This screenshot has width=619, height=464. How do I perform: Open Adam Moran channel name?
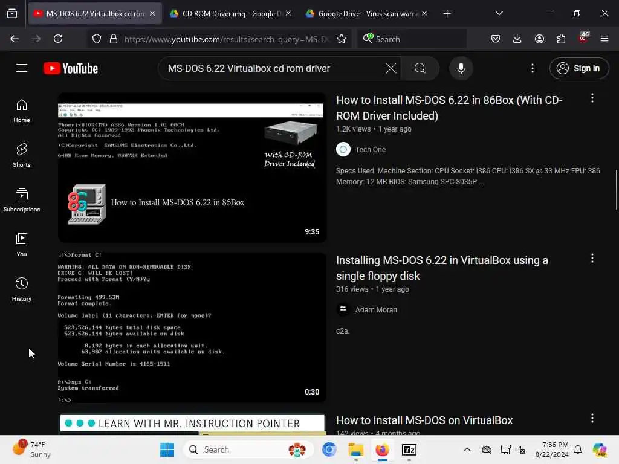376,310
